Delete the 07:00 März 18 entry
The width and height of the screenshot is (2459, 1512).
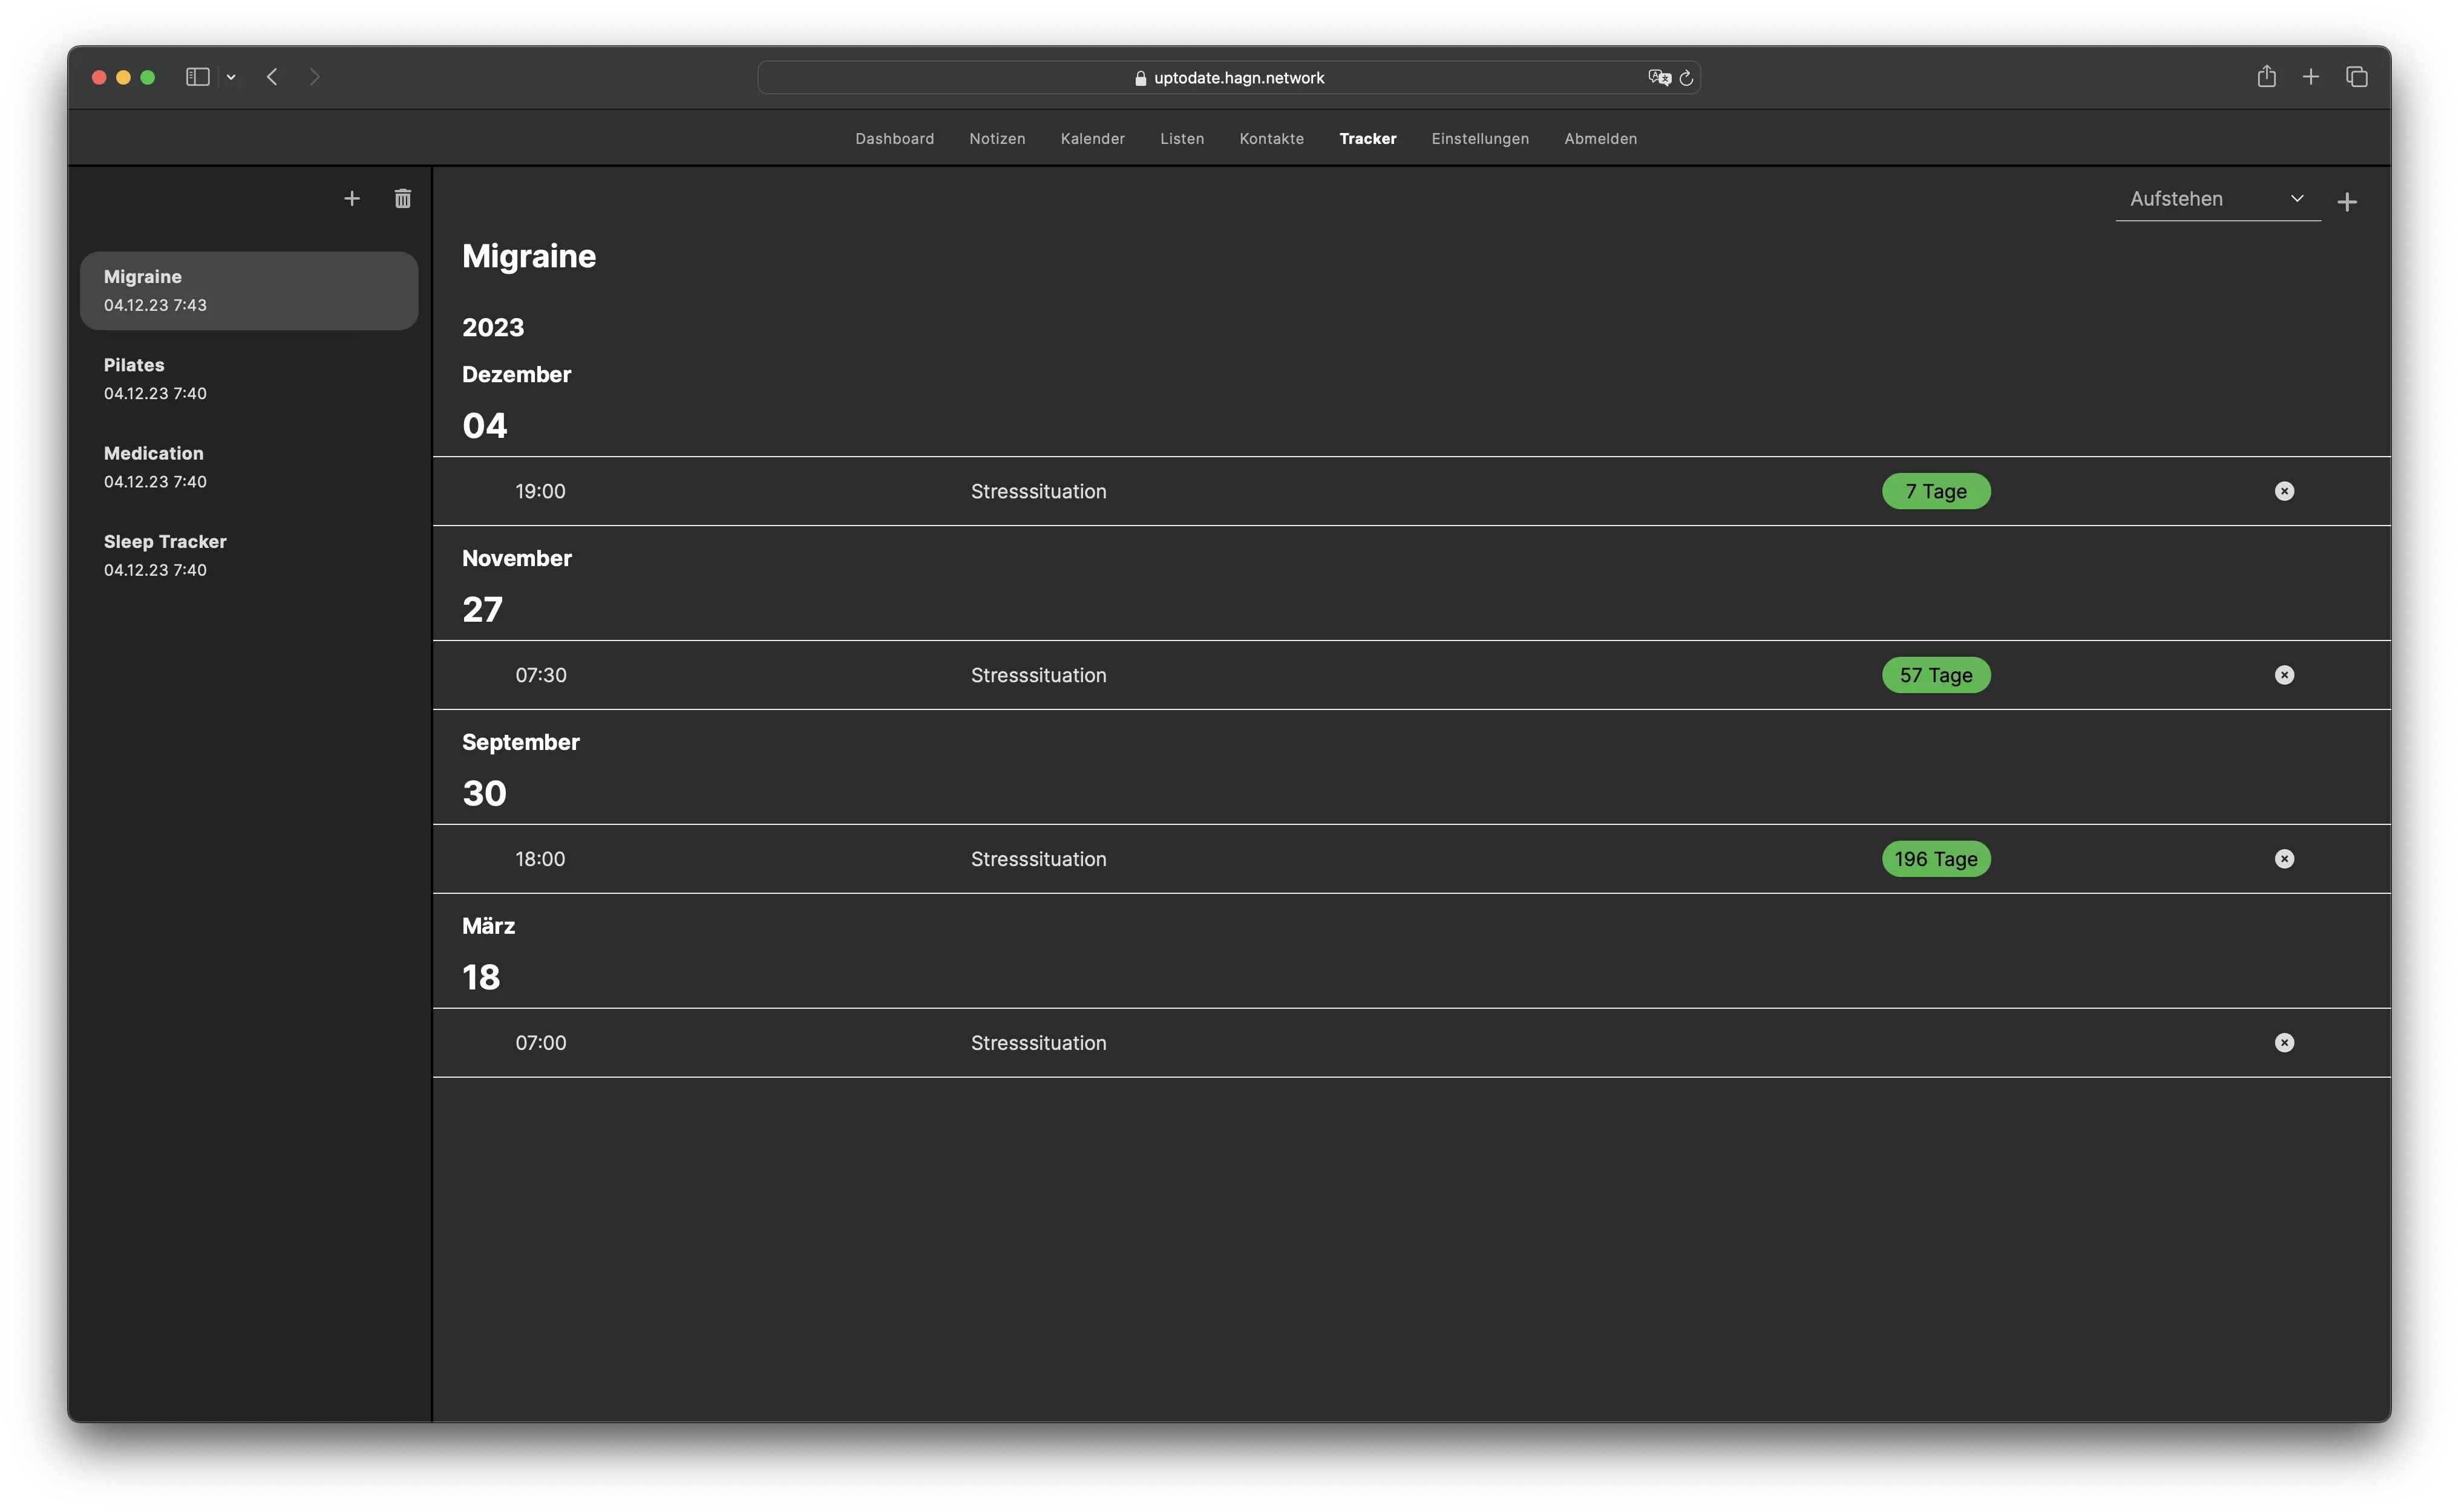[x=2284, y=1043]
